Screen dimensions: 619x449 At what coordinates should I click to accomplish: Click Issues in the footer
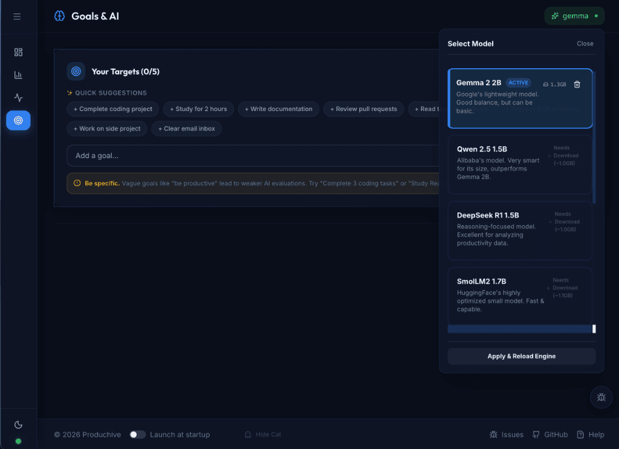(x=507, y=434)
